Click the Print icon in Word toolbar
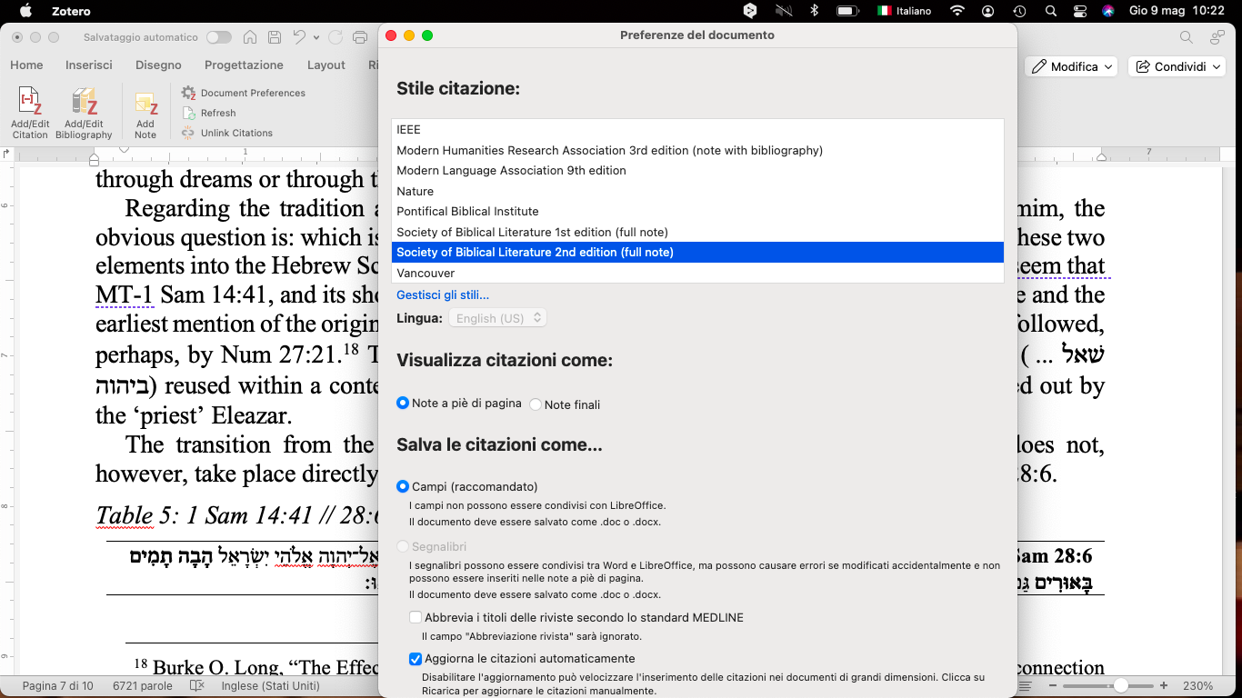This screenshot has height=698, width=1242. [360, 37]
